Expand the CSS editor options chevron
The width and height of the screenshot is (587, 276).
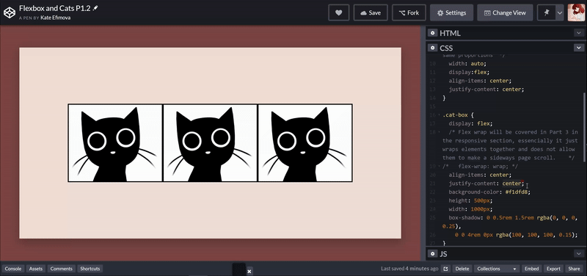click(578, 48)
